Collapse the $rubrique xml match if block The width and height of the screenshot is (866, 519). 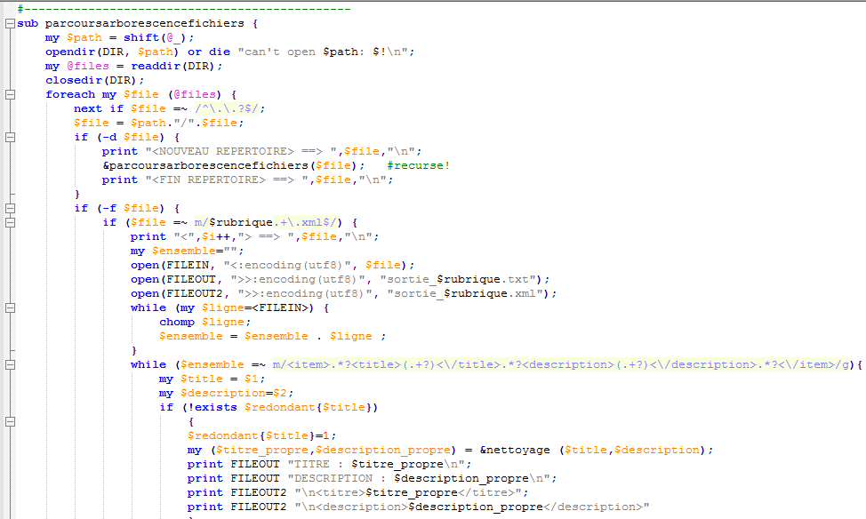[9, 222]
